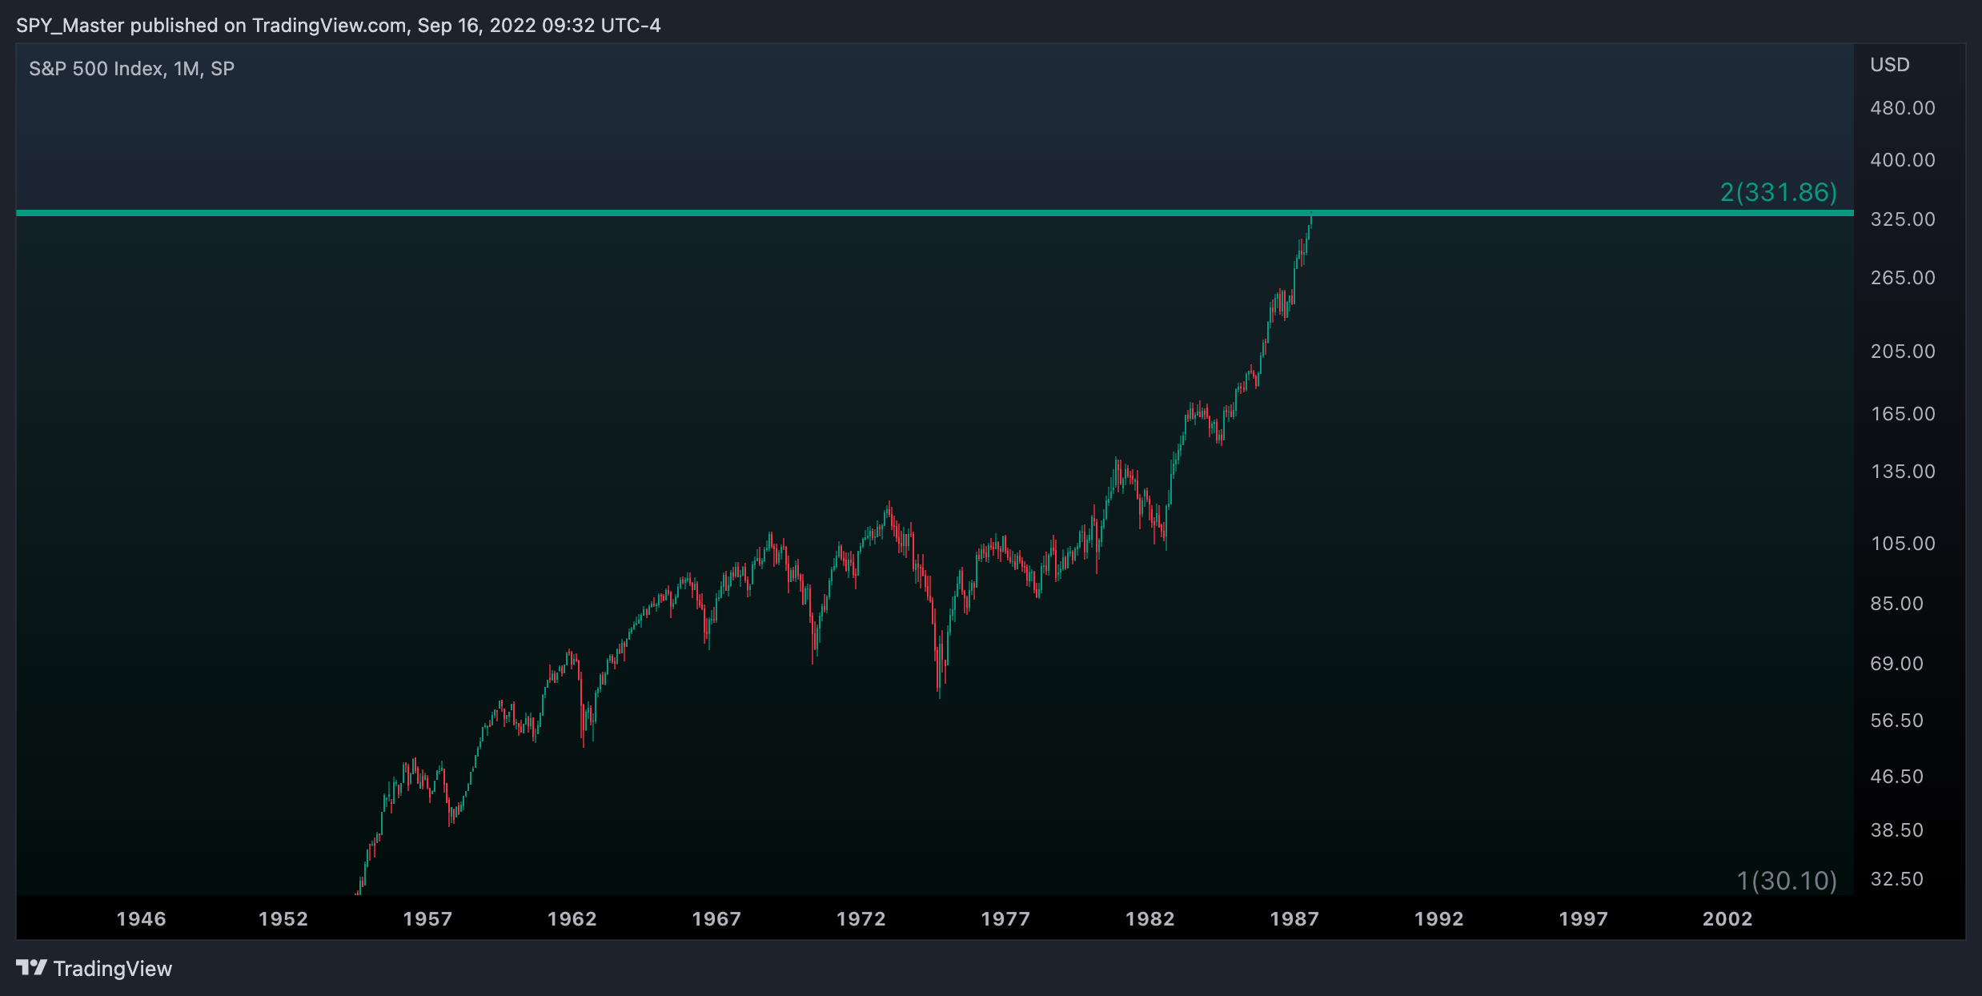This screenshot has height=996, width=1982.
Task: Click the 46.50 price axis label
Action: click(1896, 777)
